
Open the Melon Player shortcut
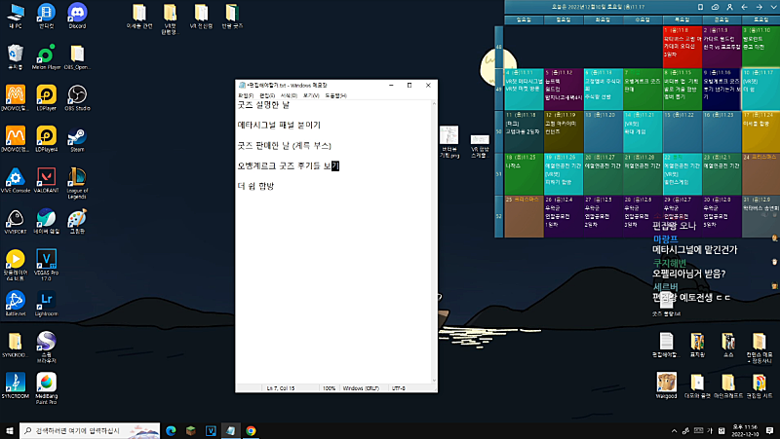(45, 54)
